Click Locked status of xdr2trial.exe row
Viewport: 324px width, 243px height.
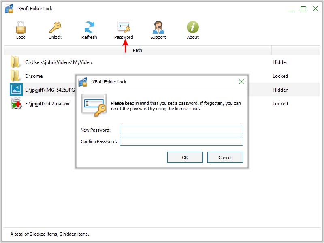280,104
